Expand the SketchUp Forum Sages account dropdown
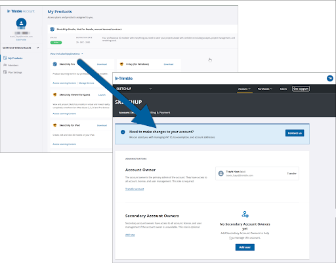 (21, 48)
